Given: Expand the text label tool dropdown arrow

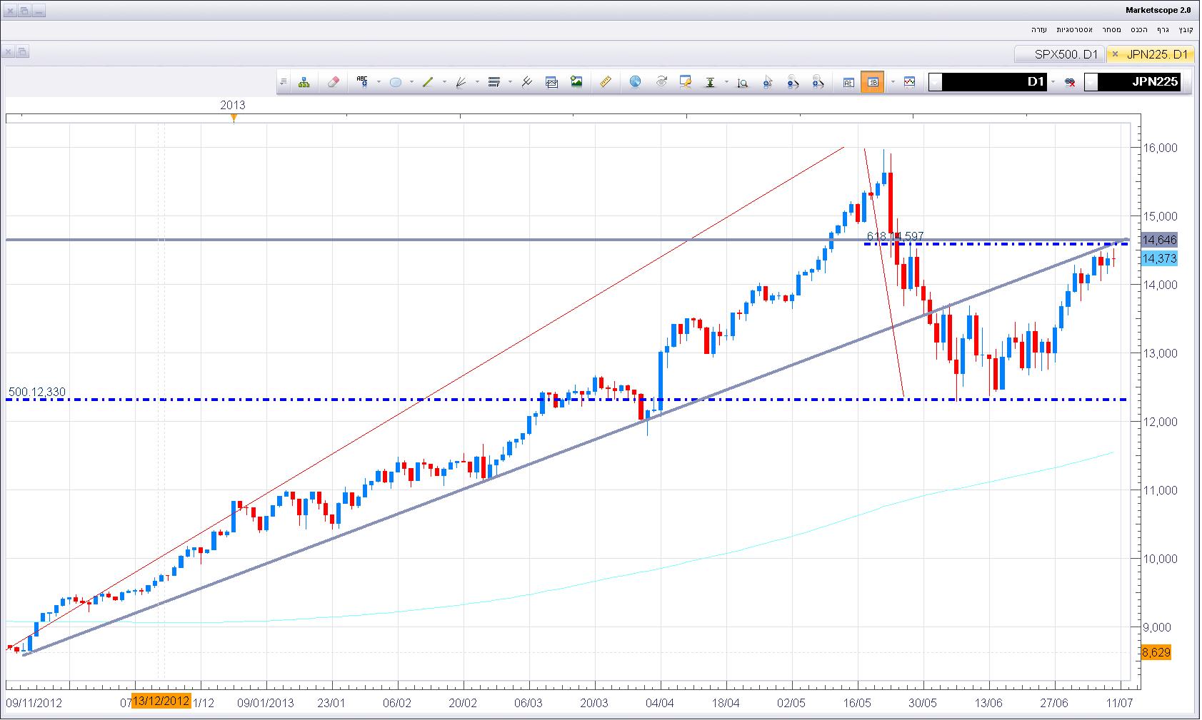Looking at the screenshot, I should coord(378,82).
